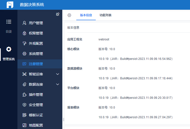
Task: Click the paint roller icon beside 外观配置
Action: pyautogui.click(x=24, y=43)
